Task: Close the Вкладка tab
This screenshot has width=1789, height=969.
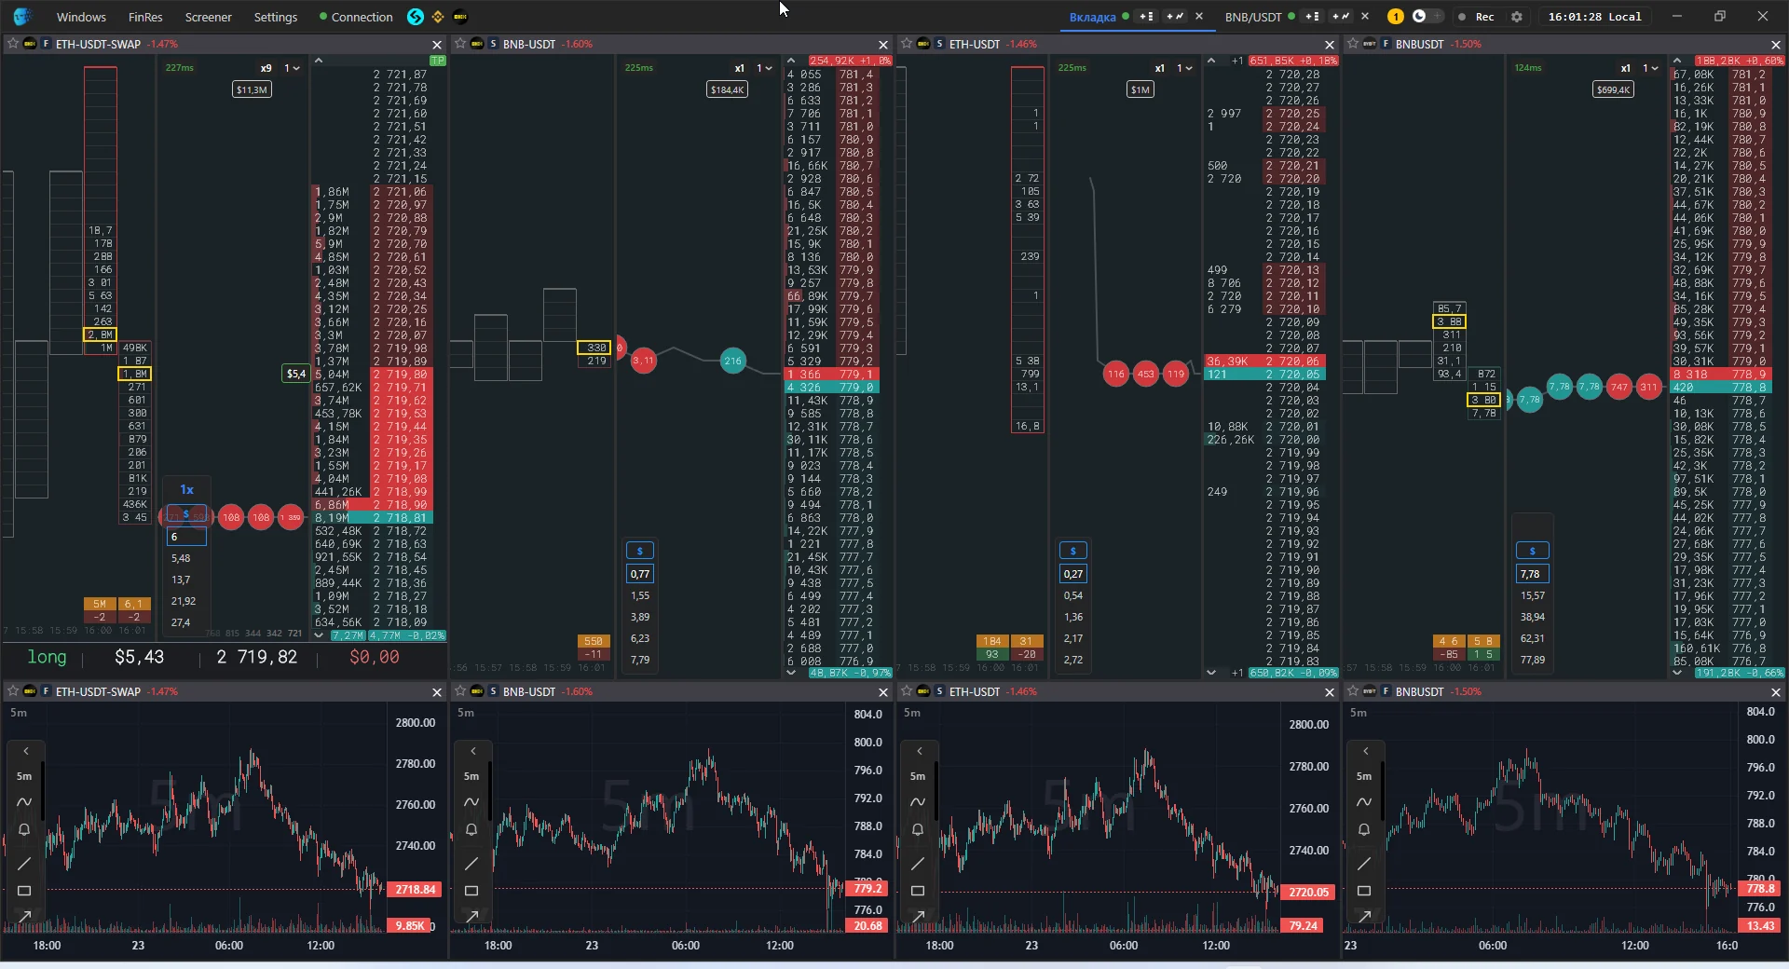Action: tap(1199, 16)
